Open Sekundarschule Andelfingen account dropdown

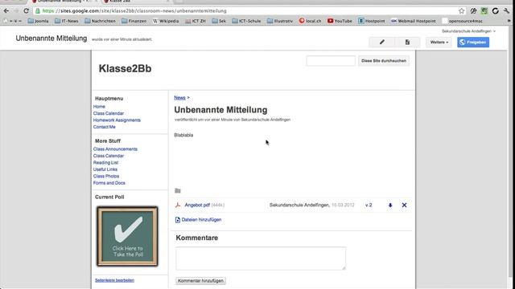pos(468,31)
